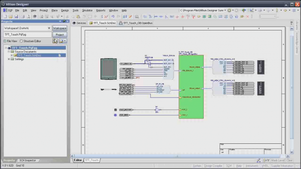
Task: Select the File View radio button
Action: click(x=5, y=41)
